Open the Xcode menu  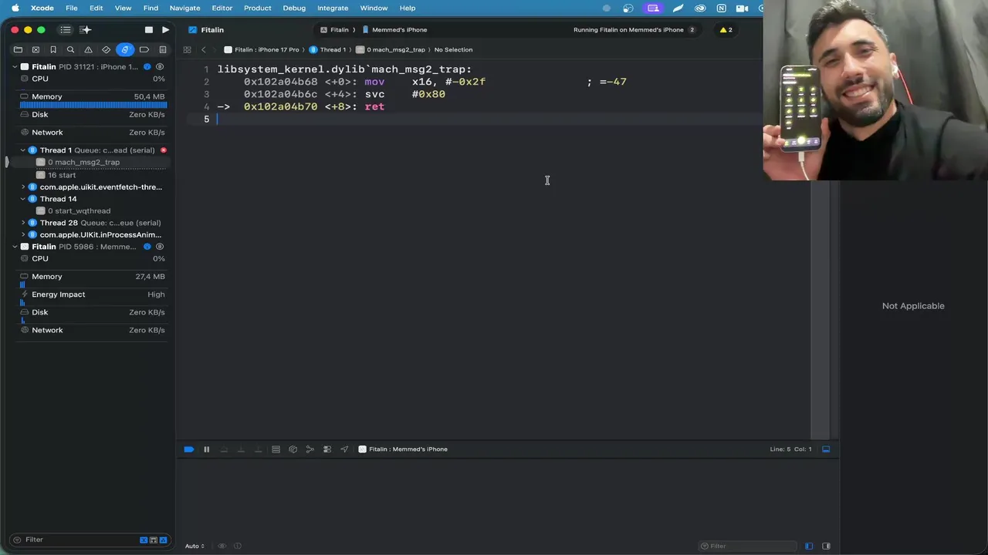point(42,8)
